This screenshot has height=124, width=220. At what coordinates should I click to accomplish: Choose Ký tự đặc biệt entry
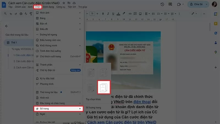tap(58, 79)
